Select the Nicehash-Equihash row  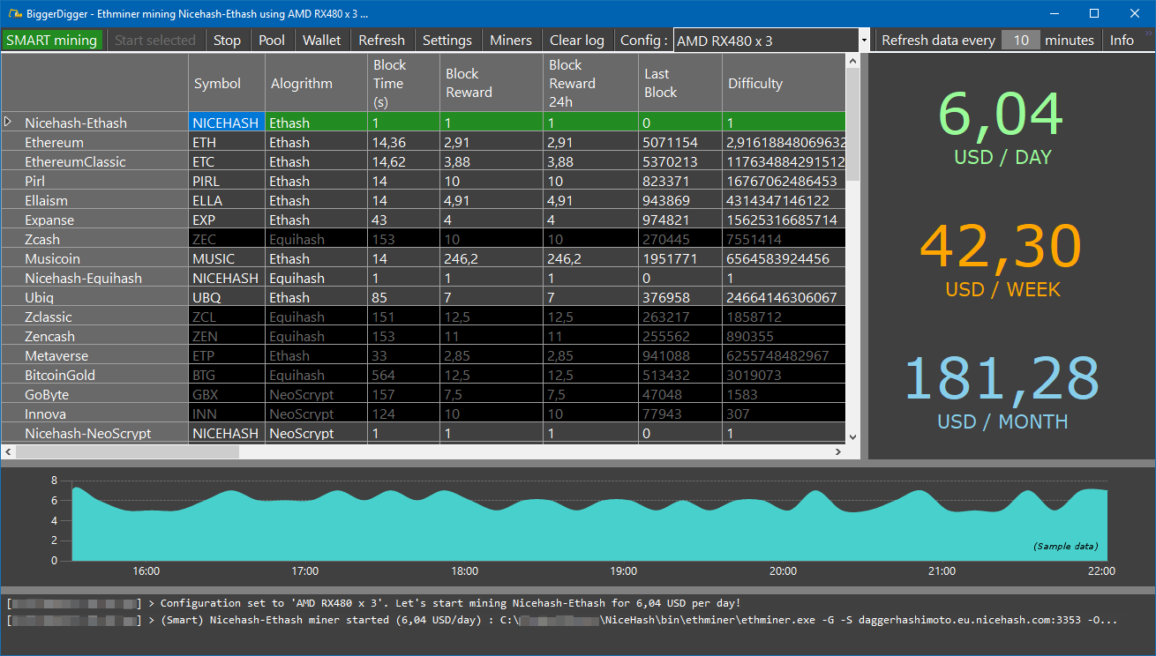point(424,278)
